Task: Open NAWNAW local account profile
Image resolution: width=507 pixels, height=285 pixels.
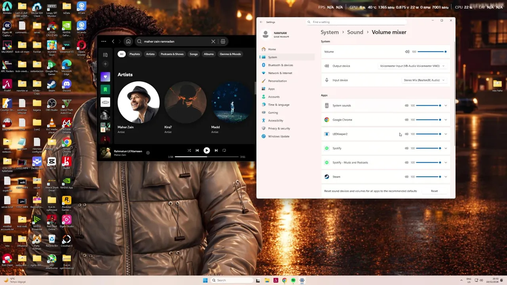Action: (276, 35)
